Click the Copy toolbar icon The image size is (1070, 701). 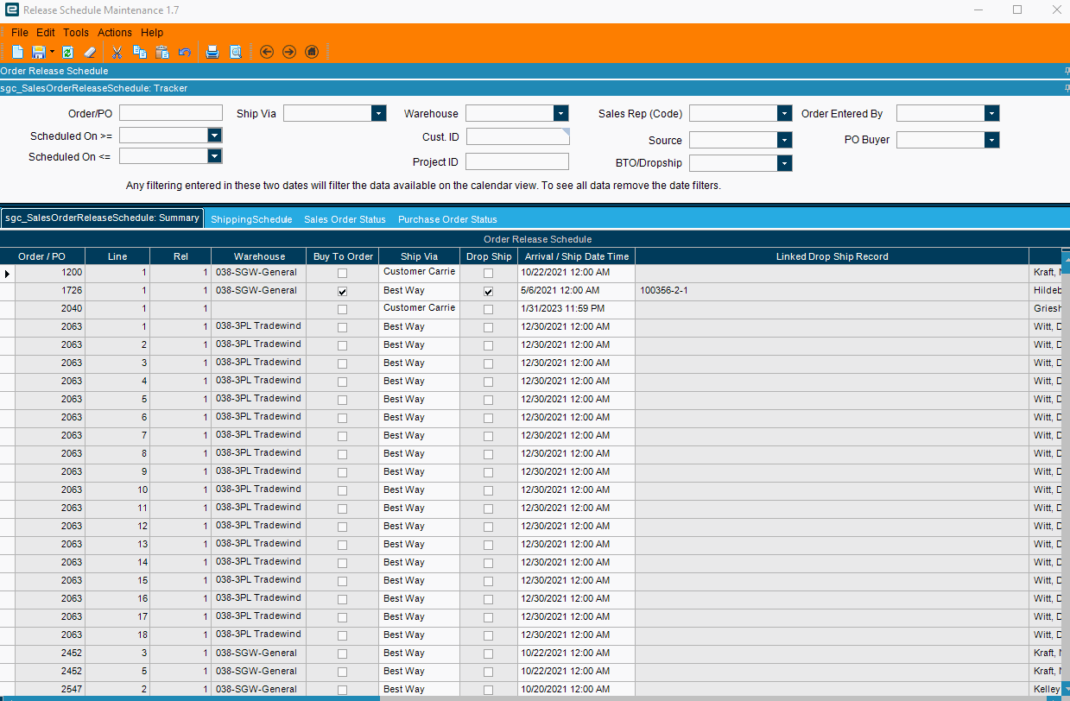139,52
